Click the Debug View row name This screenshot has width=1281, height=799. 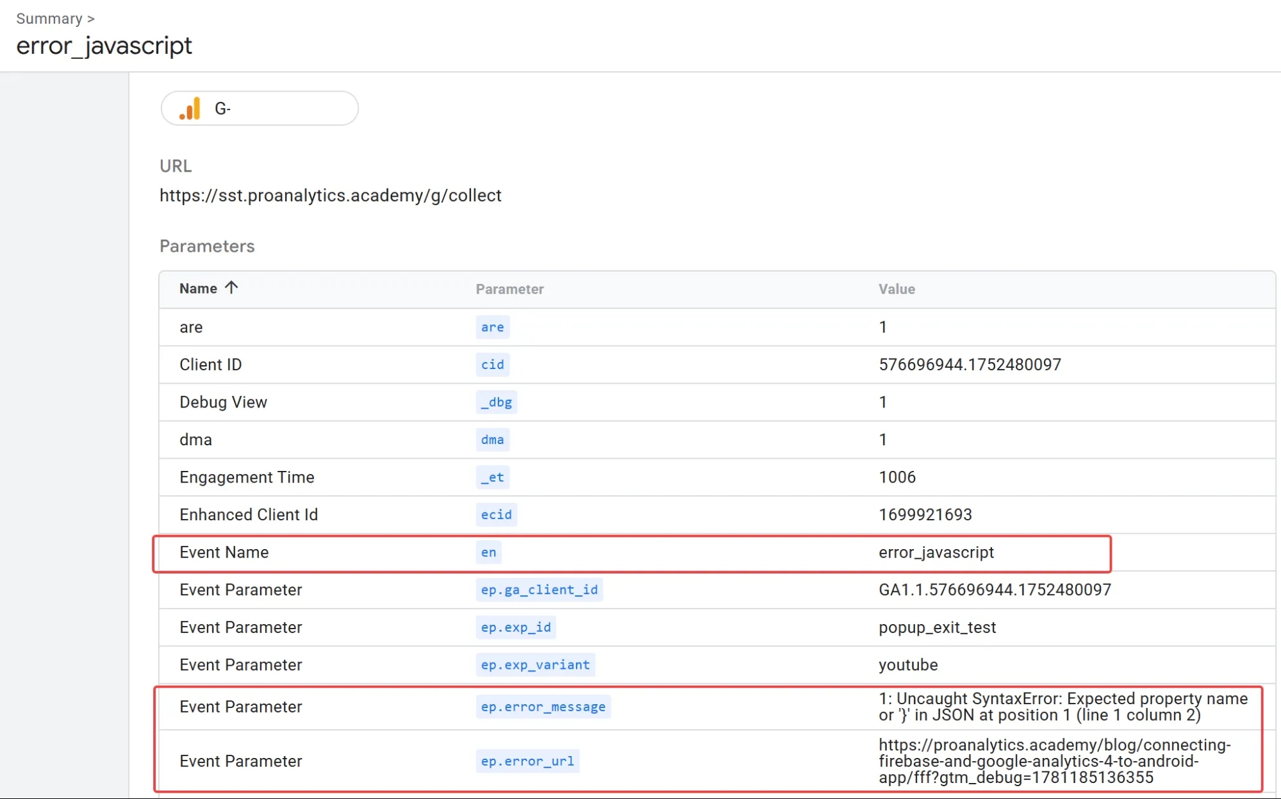(x=223, y=402)
